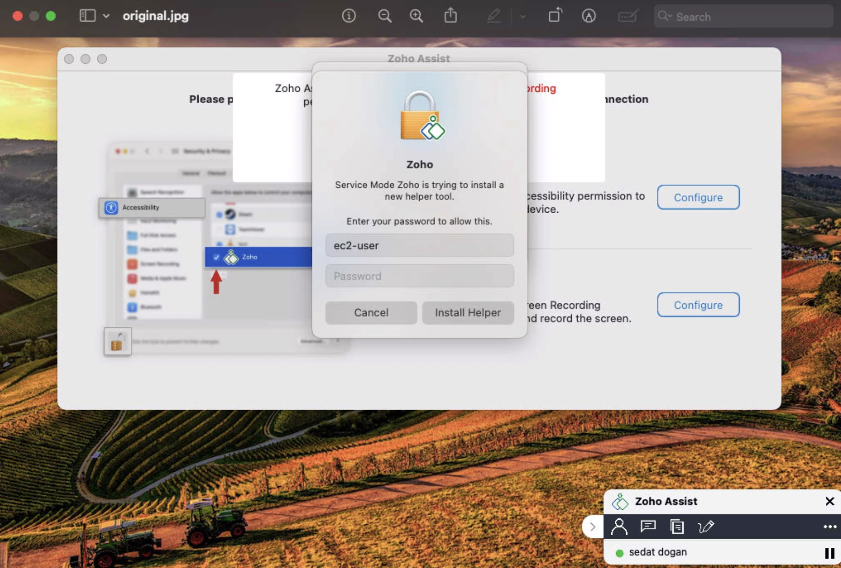Click the Install Helper button

(468, 312)
